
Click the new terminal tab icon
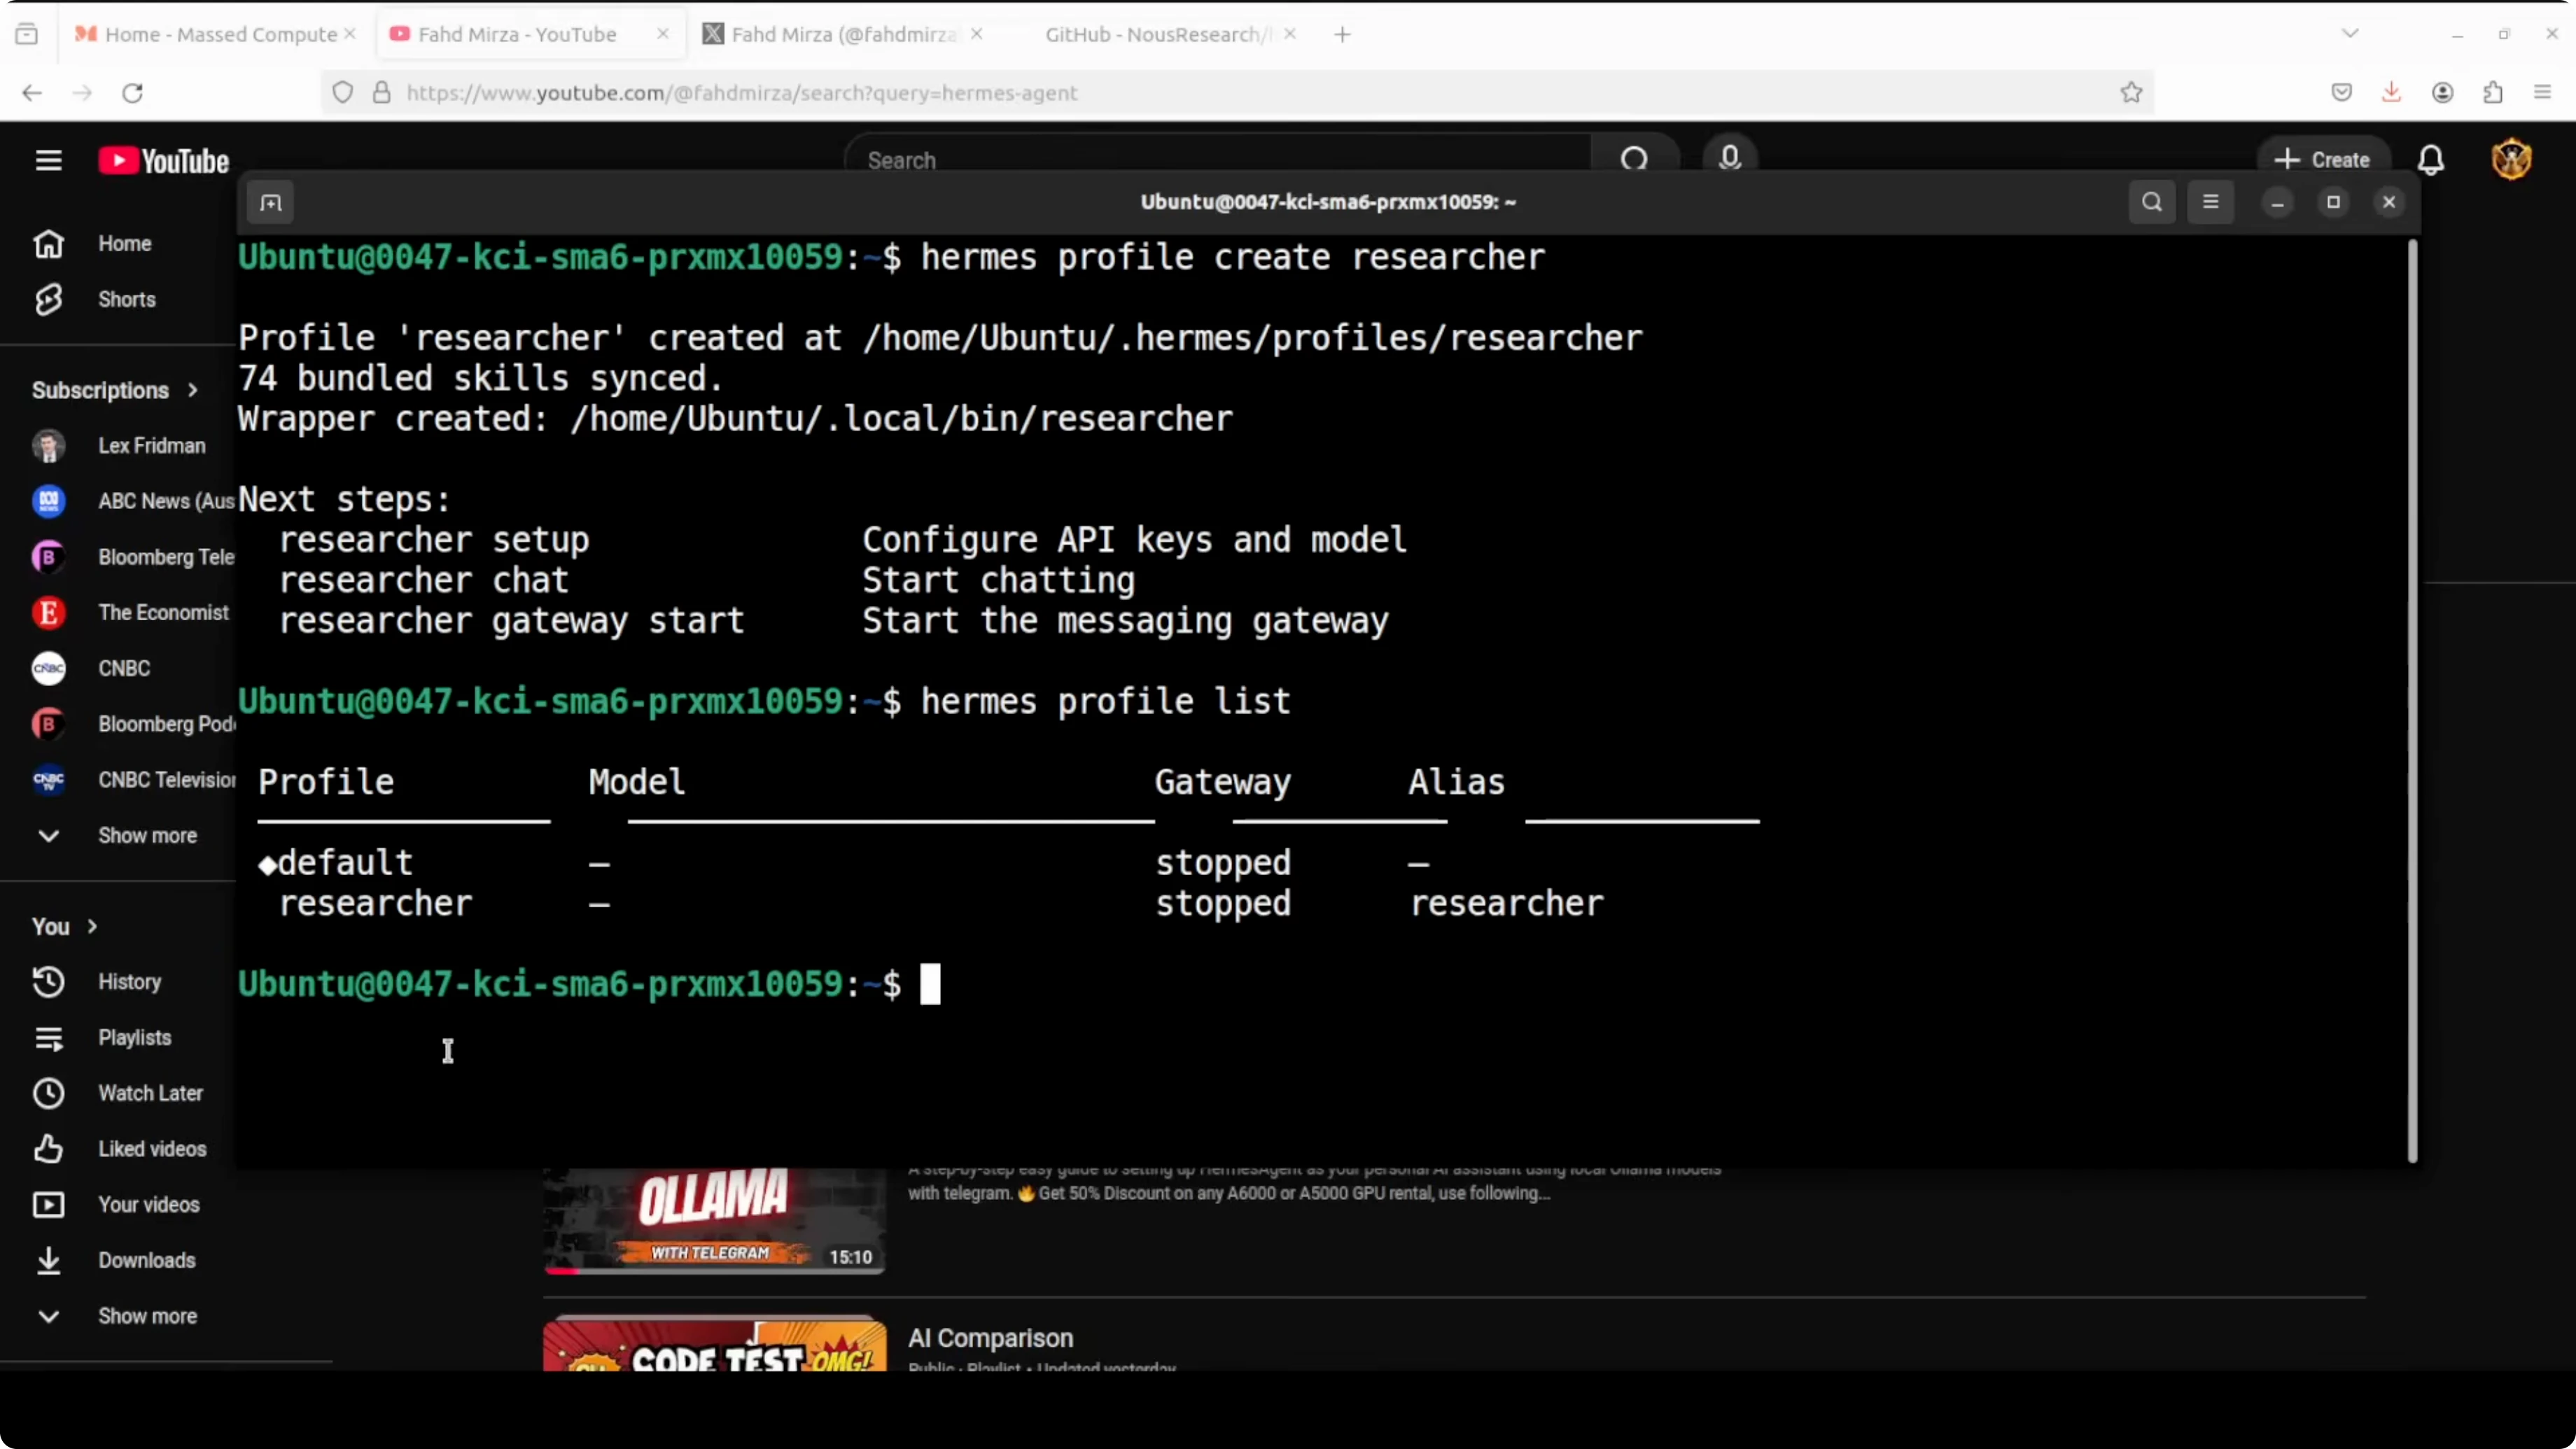coord(271,203)
